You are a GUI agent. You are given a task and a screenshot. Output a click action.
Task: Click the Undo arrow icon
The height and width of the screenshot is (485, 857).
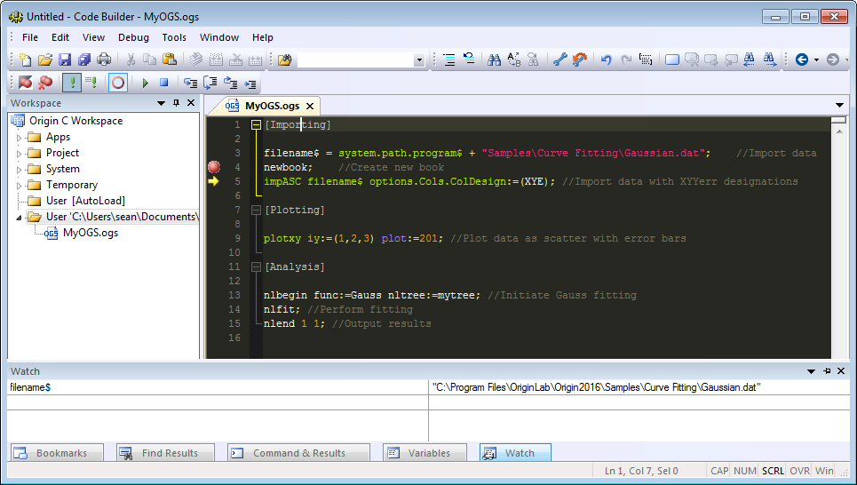click(606, 60)
